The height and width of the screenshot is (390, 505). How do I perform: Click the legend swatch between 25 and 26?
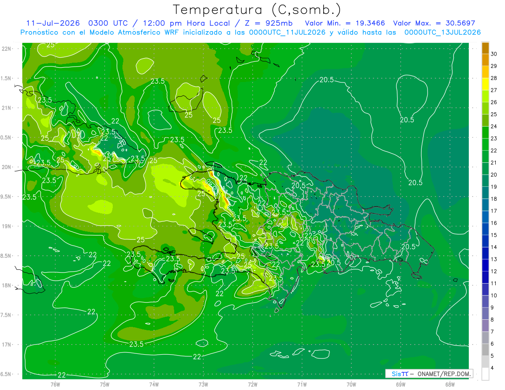point(485,109)
